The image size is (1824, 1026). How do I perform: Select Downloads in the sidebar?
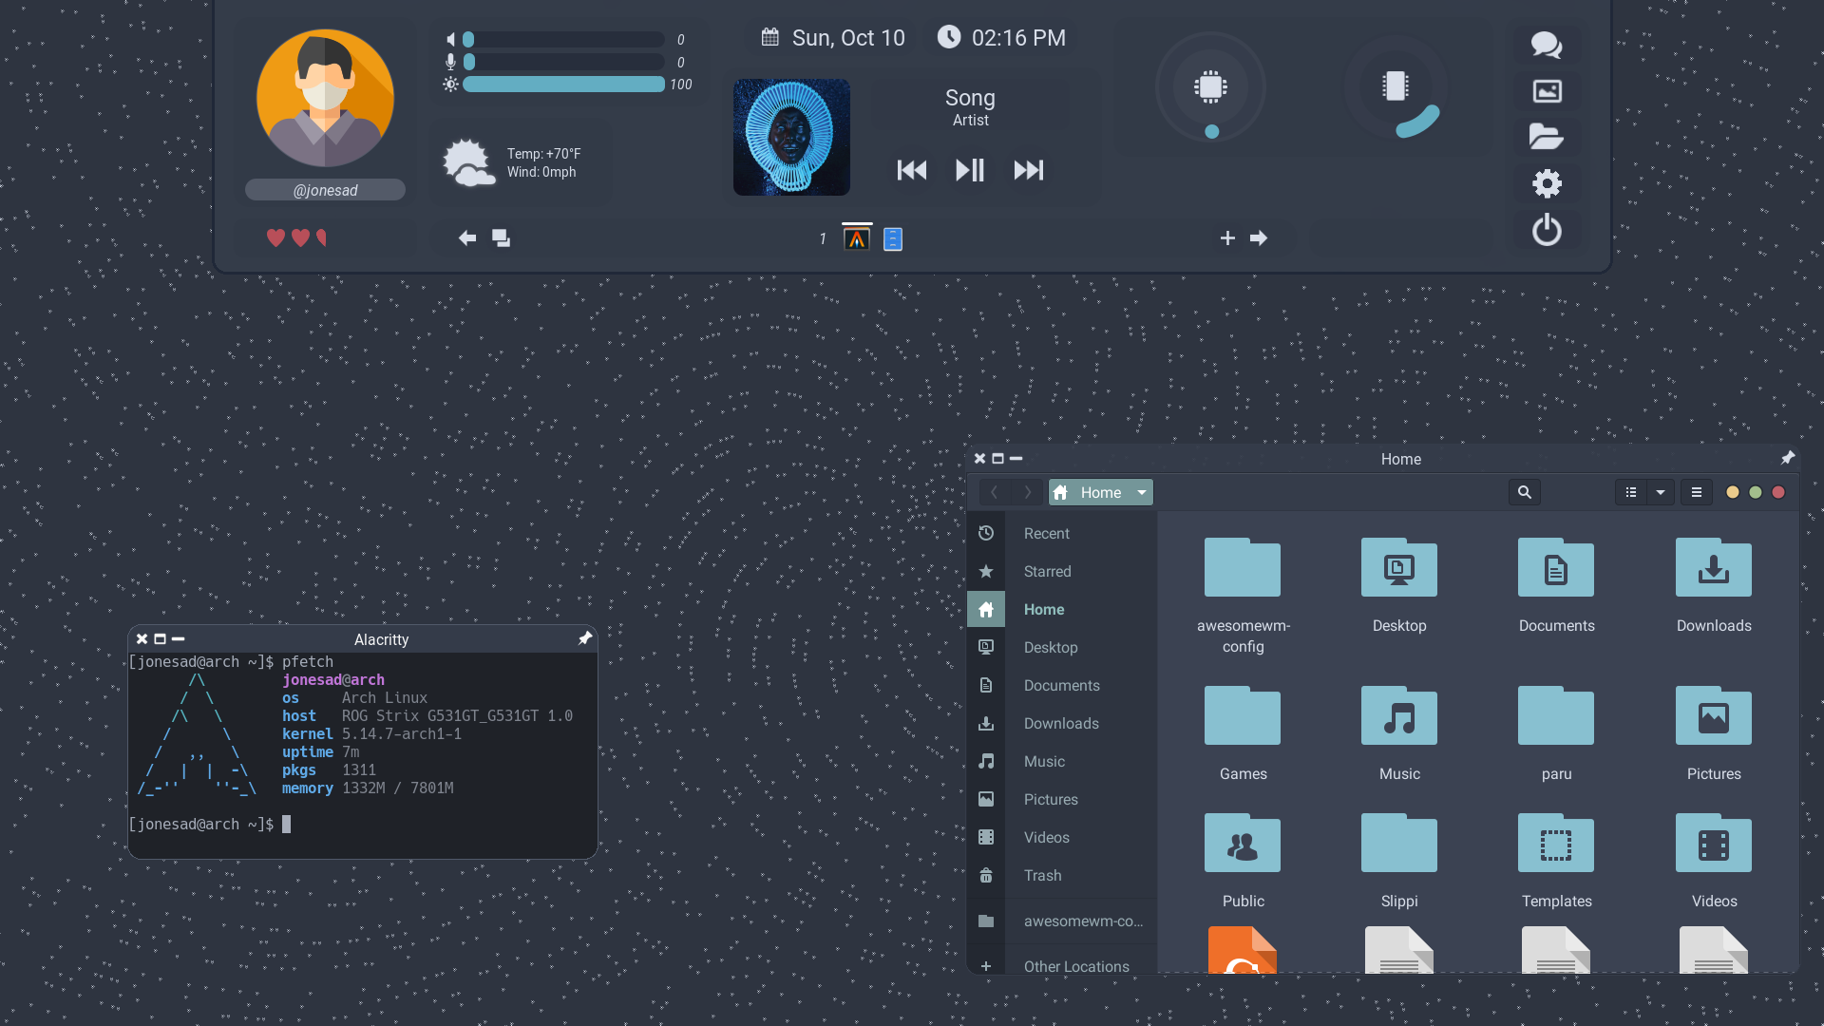(1061, 723)
